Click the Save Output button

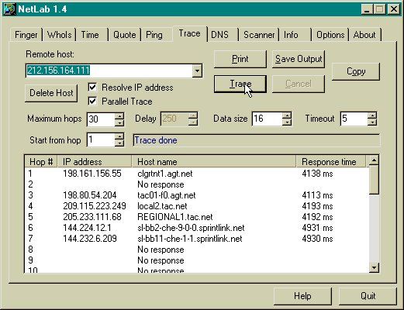(x=299, y=59)
